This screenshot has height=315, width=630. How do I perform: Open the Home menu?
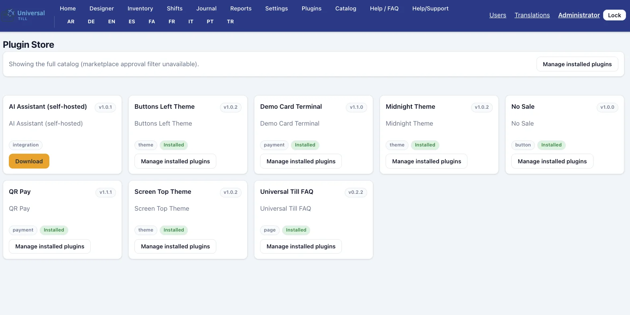coord(68,8)
